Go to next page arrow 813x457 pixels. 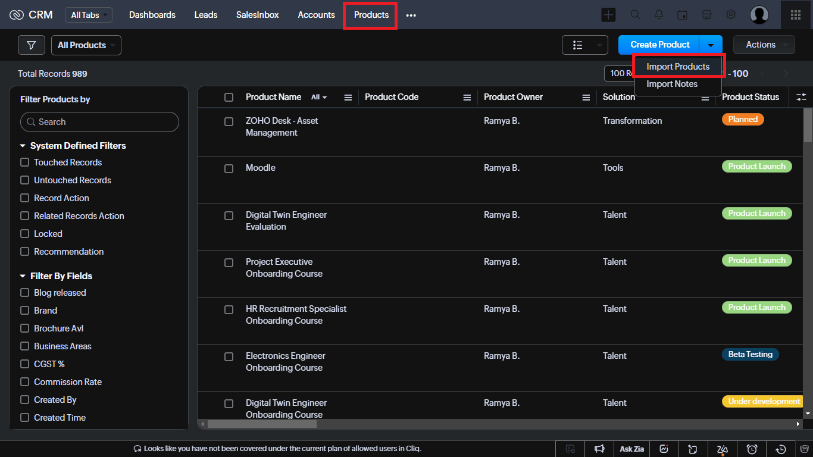coord(786,74)
